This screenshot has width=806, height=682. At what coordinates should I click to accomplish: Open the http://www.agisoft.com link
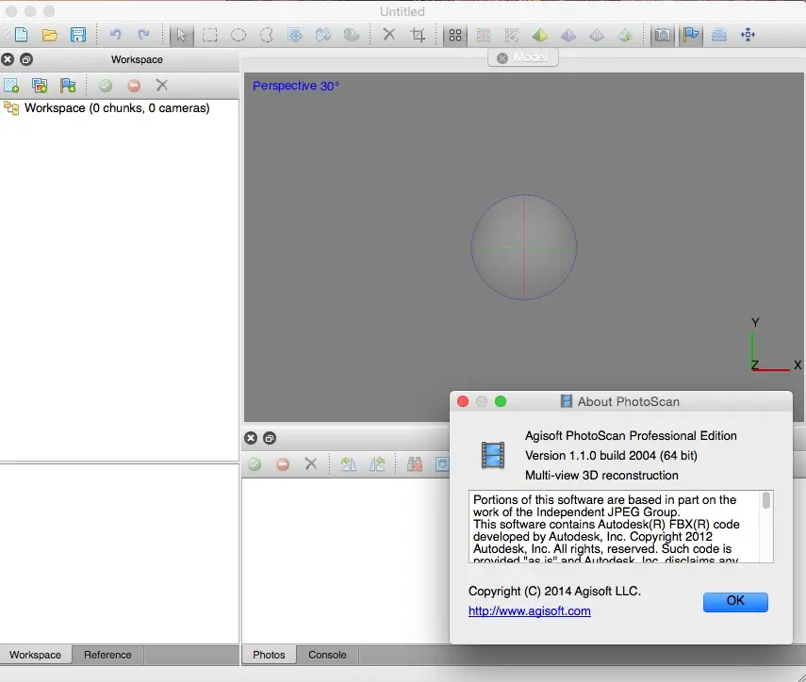530,611
